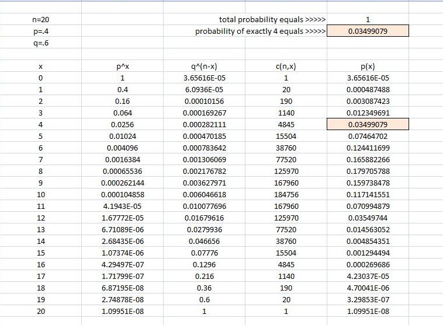Screen dimensions: 443x325
Task: Select the p(x) cell showing 0.07464702
Action: click(x=368, y=137)
